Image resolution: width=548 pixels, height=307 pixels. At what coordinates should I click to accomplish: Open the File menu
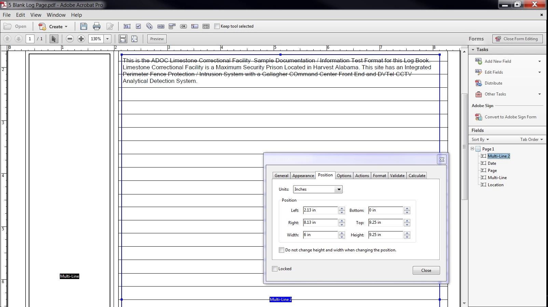(x=6, y=15)
